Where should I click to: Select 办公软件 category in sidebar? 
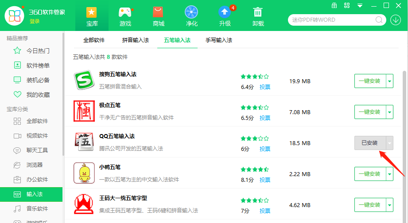coord(31,179)
